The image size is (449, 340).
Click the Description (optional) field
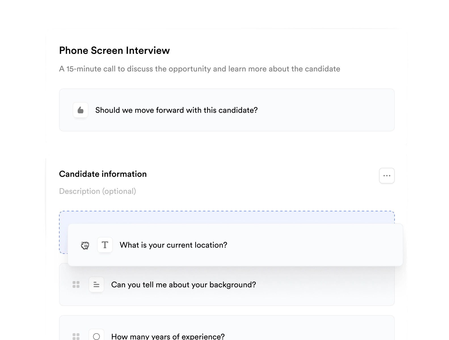(98, 191)
